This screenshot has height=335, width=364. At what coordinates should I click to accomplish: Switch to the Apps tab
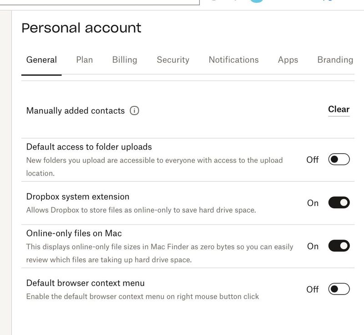point(288,60)
